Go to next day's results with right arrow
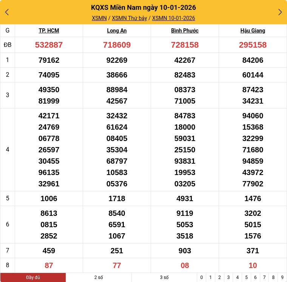The height and width of the screenshot is (282, 287). (280, 12)
